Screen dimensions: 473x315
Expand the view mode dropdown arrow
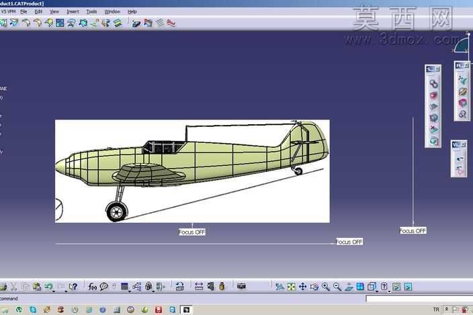389,291
